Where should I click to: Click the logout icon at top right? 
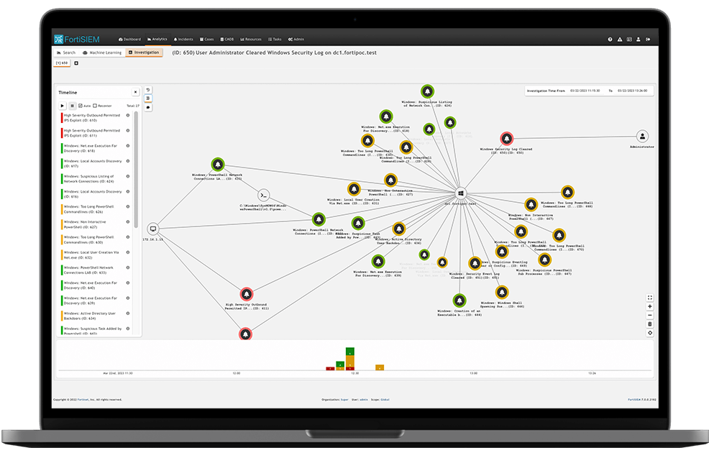(648, 40)
